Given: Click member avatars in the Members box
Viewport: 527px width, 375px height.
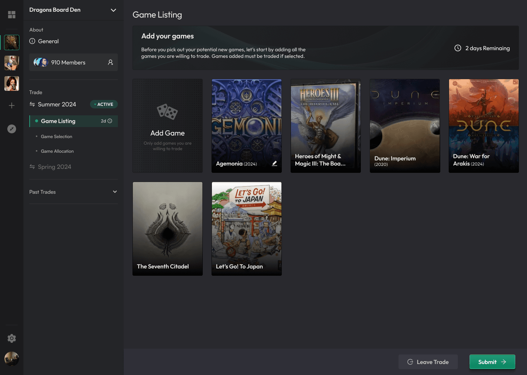Looking at the screenshot, I should [41, 62].
